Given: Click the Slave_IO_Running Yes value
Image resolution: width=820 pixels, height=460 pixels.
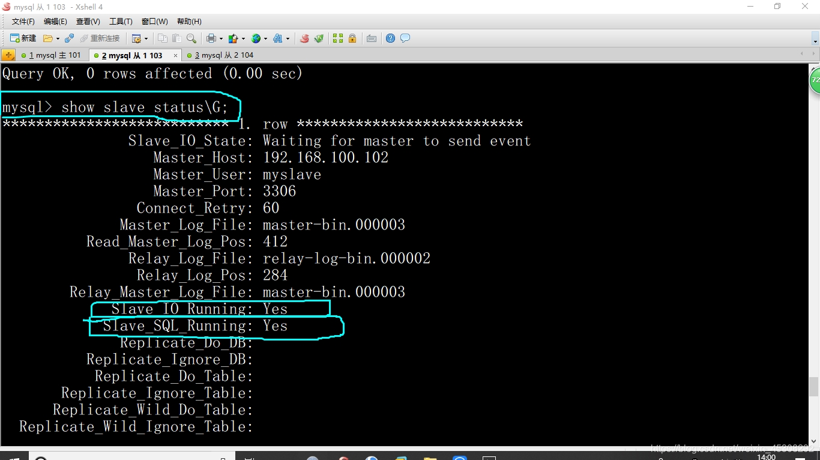Looking at the screenshot, I should point(276,309).
